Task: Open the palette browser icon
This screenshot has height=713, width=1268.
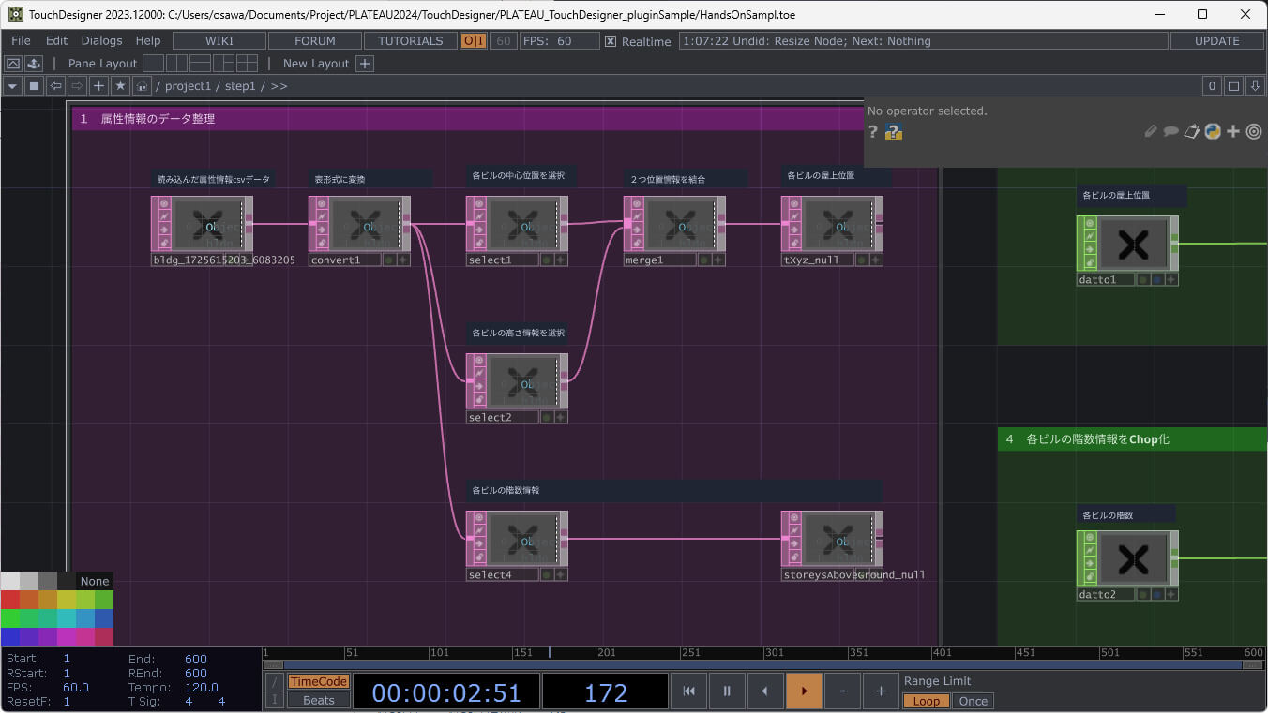Action: coord(13,64)
